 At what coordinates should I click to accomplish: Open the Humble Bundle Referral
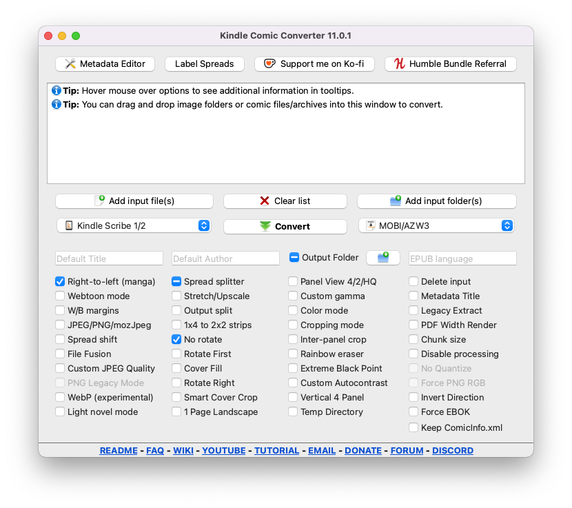[x=451, y=64]
